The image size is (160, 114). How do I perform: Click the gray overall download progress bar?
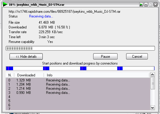(80, 48)
